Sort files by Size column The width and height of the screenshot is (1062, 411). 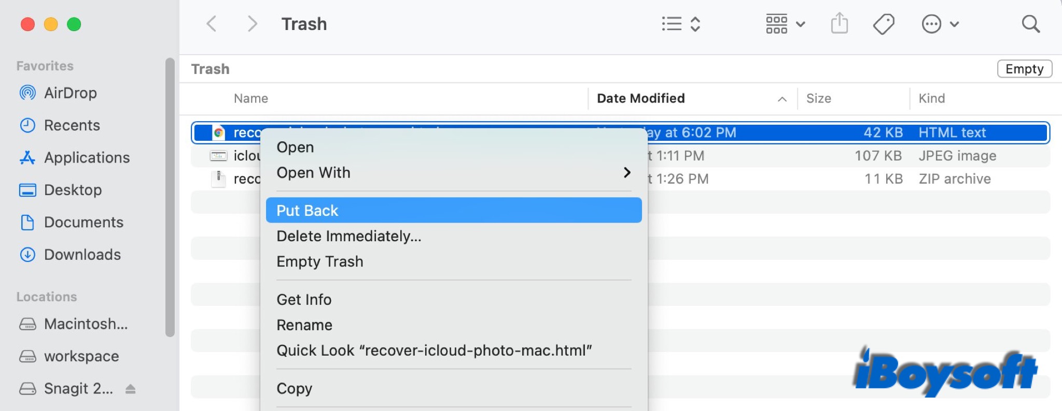coord(818,98)
